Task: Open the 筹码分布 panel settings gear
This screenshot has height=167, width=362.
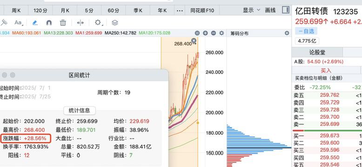Action: (287, 33)
